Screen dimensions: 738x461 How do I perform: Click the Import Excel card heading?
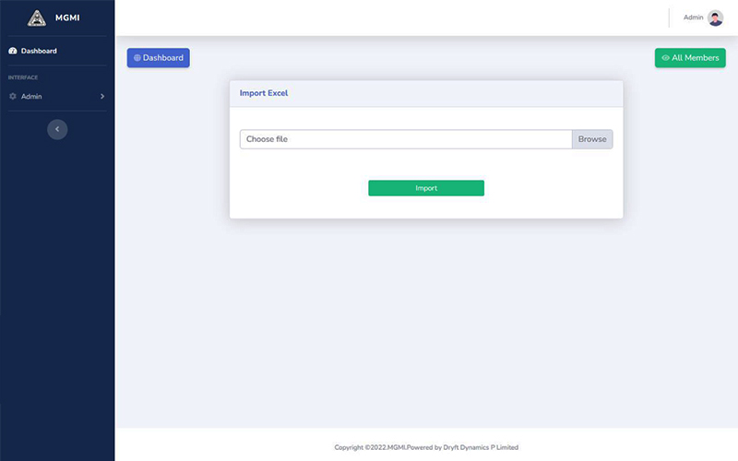264,93
